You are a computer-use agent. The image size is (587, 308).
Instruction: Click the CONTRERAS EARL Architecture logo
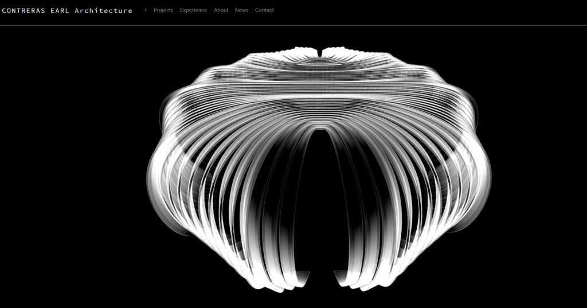pos(67,10)
